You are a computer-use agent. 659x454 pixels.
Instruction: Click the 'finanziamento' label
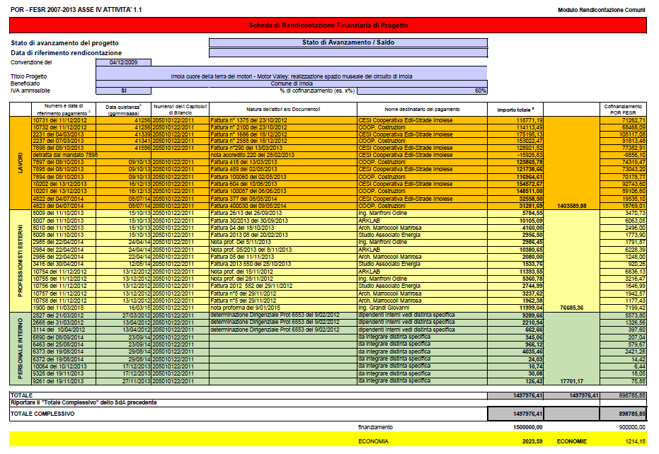tap(375, 427)
